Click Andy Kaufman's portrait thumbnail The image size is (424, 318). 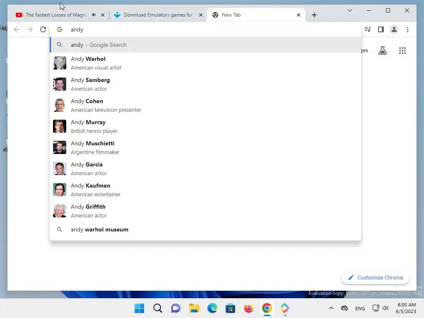pos(60,190)
